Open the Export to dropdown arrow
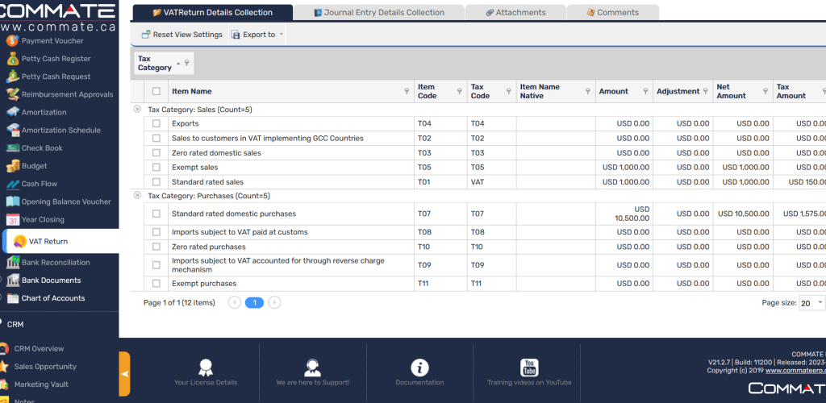Viewport: 826px width, 403px height. tap(282, 35)
